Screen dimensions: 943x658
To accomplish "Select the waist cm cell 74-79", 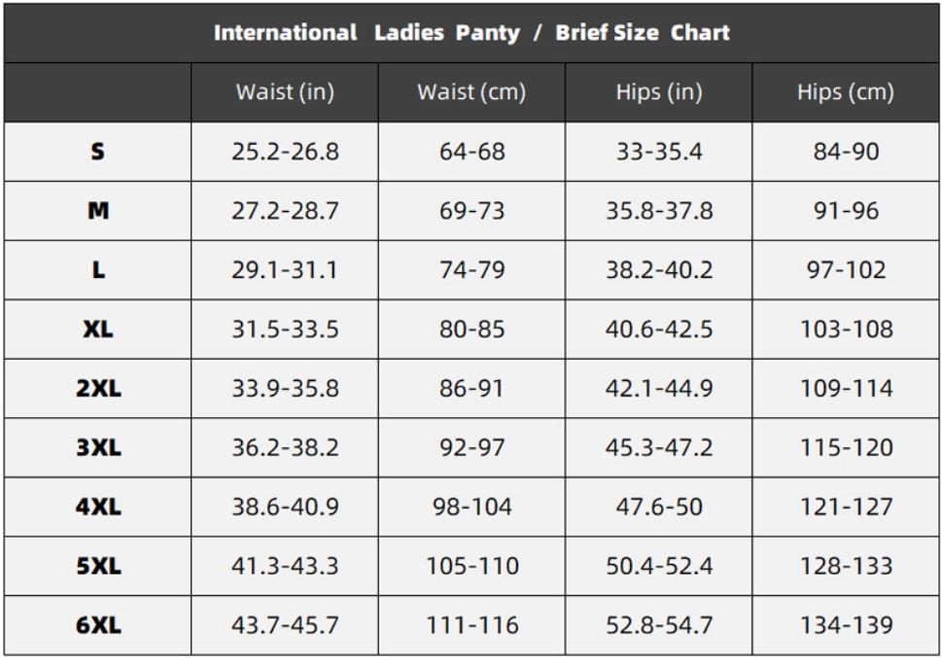I will click(472, 270).
